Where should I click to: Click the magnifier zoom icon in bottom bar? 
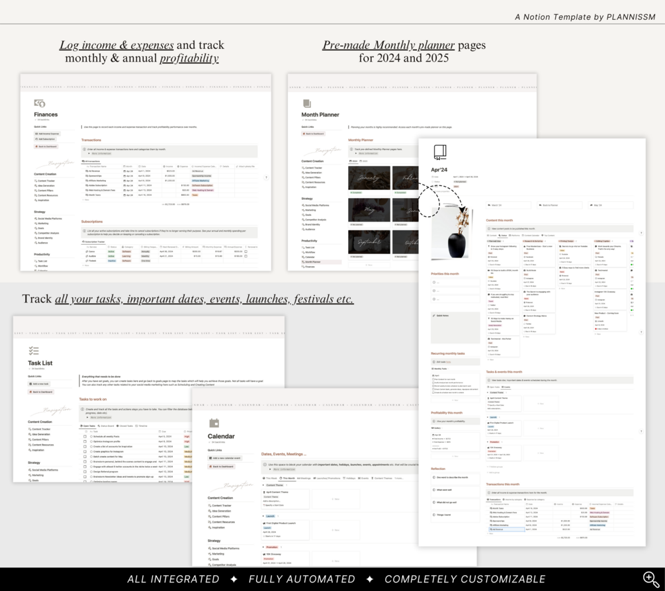point(650,579)
